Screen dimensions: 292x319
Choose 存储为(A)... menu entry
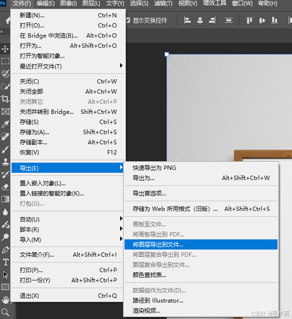[68, 132]
